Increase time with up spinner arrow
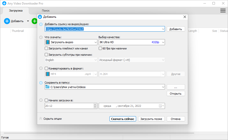The height and width of the screenshot is (140, 228). (95, 105)
